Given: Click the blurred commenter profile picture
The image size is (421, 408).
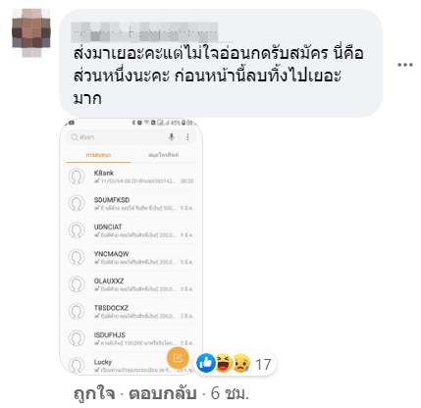Looking at the screenshot, I should (31, 32).
